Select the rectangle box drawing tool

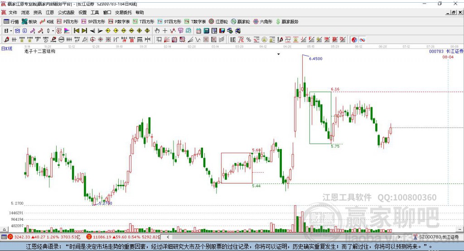pos(159,40)
